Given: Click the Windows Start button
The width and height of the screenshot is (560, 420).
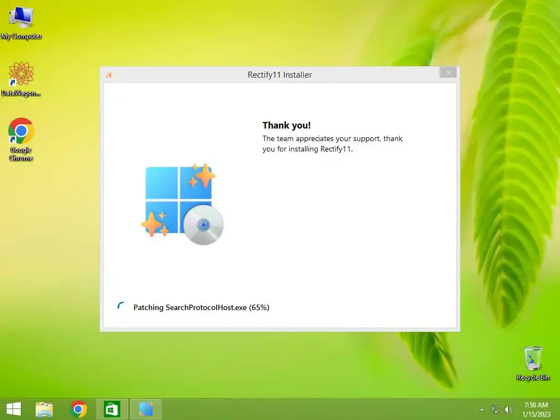Looking at the screenshot, I should [x=14, y=409].
